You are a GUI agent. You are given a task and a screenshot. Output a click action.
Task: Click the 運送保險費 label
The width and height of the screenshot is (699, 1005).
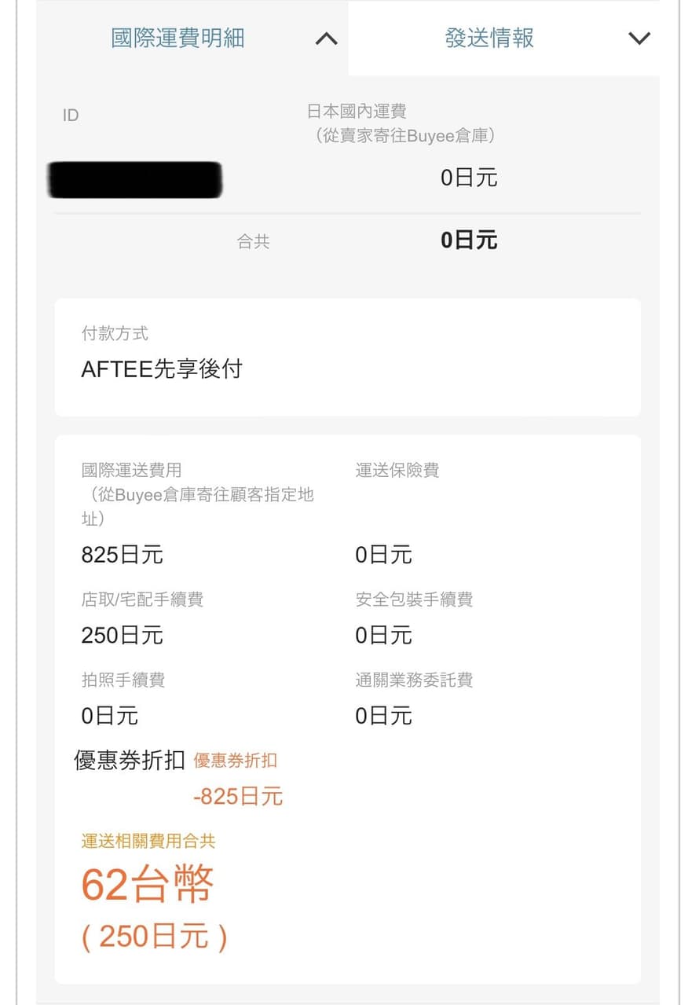397,470
